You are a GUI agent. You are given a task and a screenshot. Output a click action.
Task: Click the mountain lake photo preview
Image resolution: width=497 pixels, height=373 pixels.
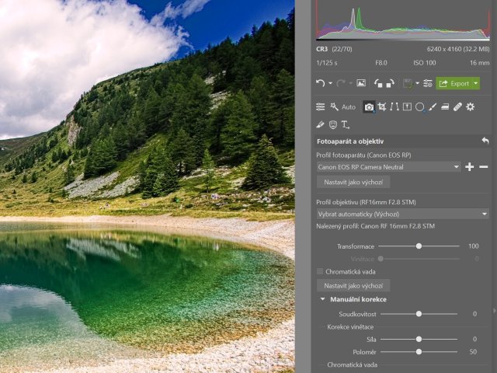point(148,186)
